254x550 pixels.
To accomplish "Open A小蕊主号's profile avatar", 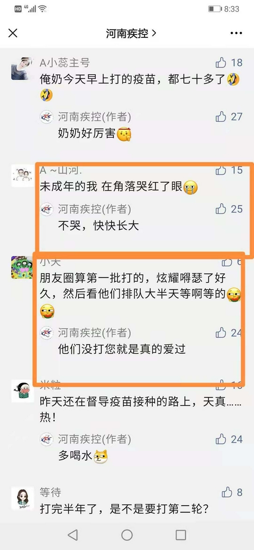I will pyautogui.click(x=22, y=69).
